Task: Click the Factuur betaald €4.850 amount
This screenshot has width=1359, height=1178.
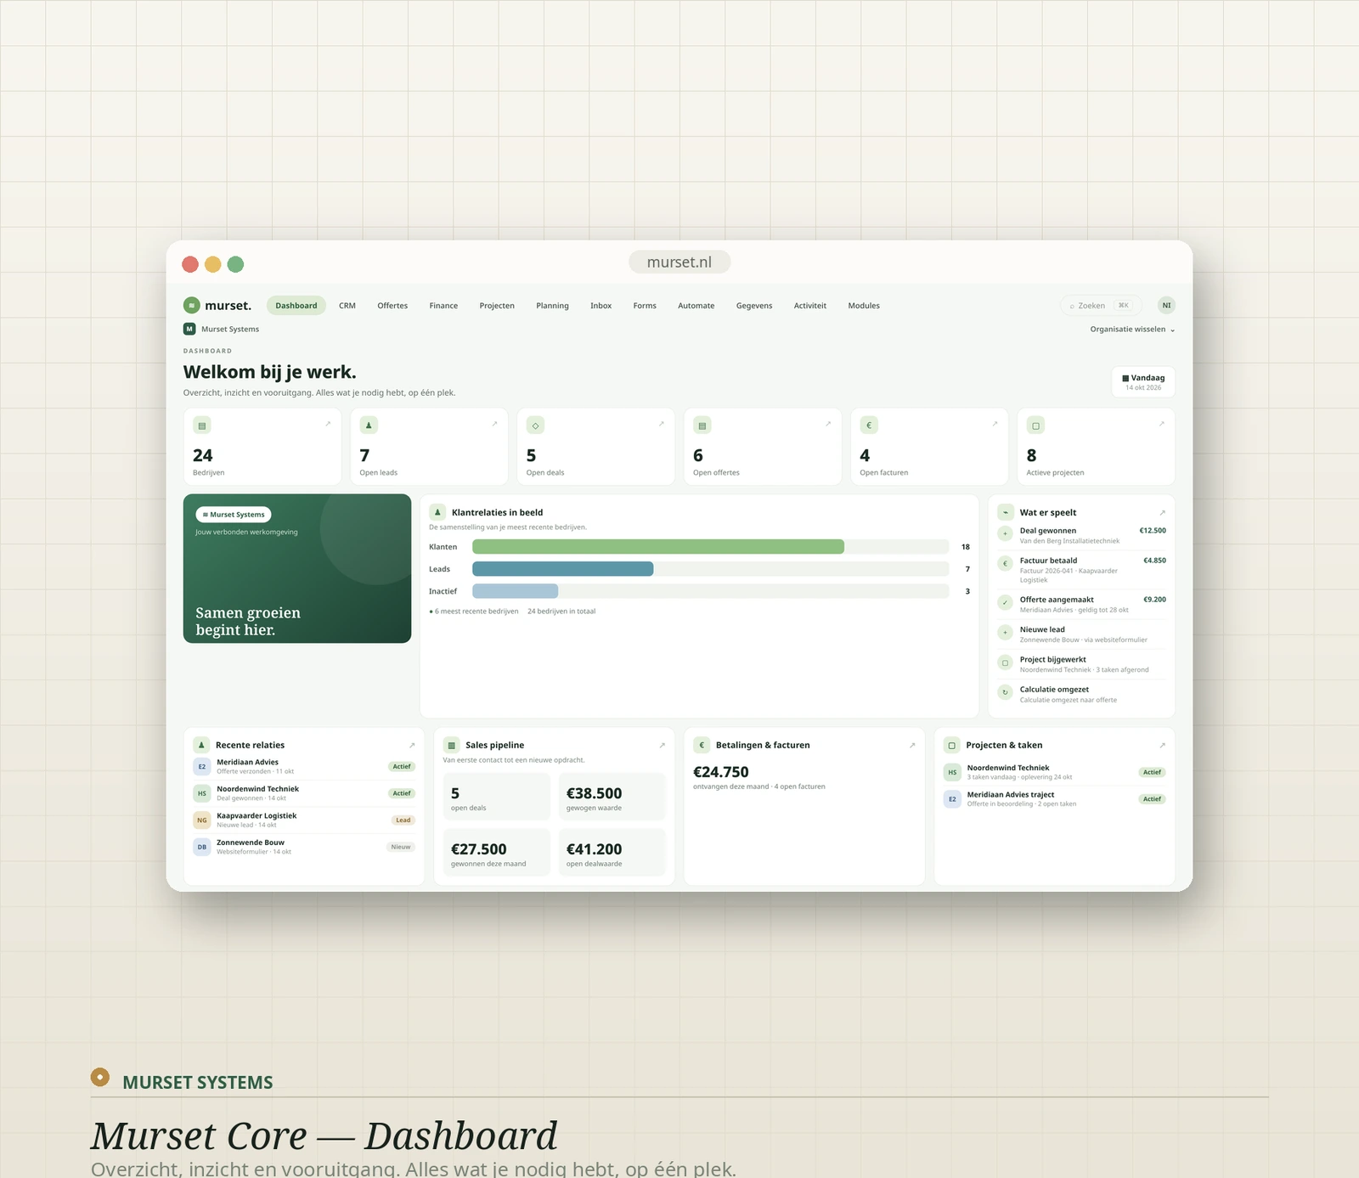Action: click(x=1154, y=561)
